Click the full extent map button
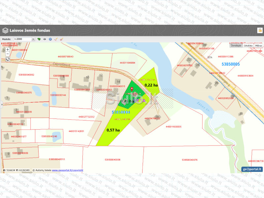Image resolution: width=264 pixels, height=198 pixels. pos(8,59)
